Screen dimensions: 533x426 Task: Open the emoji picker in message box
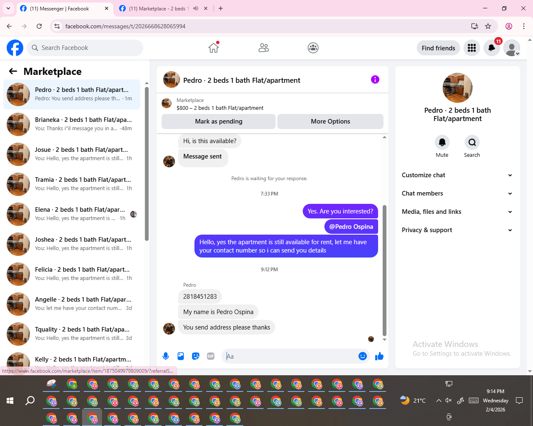point(363,356)
